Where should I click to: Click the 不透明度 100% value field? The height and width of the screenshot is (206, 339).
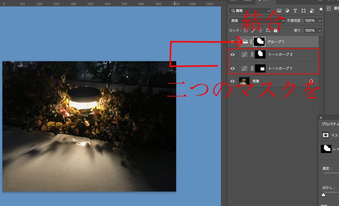[x=310, y=21]
